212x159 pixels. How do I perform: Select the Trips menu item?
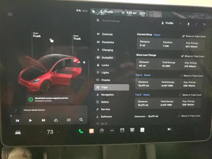tap(112, 87)
